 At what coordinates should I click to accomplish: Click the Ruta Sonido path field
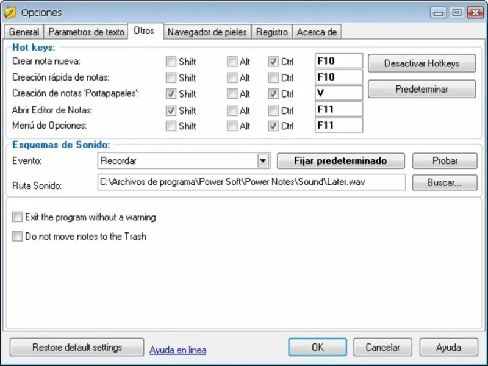pos(251,182)
